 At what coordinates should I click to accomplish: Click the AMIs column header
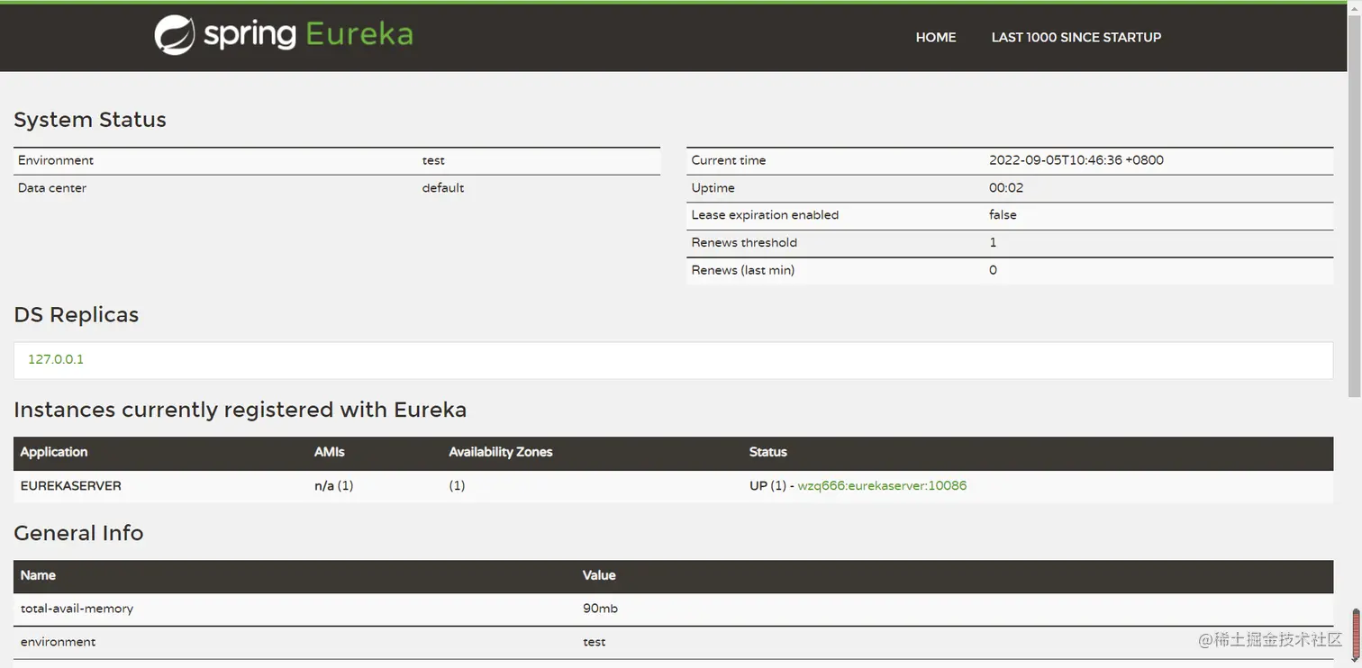(x=330, y=452)
